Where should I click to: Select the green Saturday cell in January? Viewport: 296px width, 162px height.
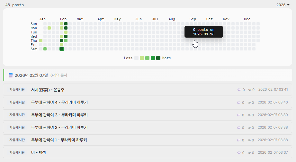coord(45,49)
